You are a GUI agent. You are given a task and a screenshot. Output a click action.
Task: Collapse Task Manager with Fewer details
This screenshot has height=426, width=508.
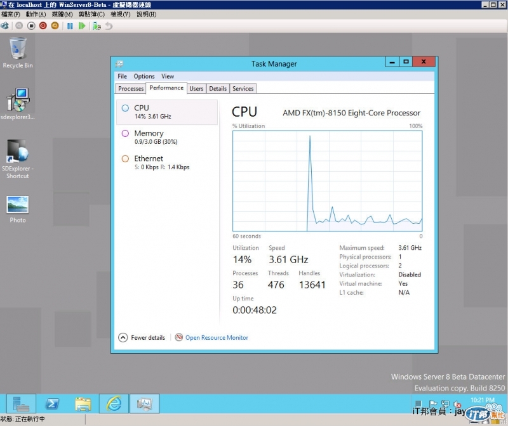coord(142,337)
